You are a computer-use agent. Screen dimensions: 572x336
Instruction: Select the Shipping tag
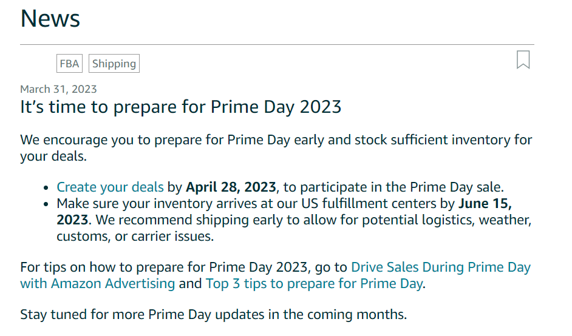point(114,64)
